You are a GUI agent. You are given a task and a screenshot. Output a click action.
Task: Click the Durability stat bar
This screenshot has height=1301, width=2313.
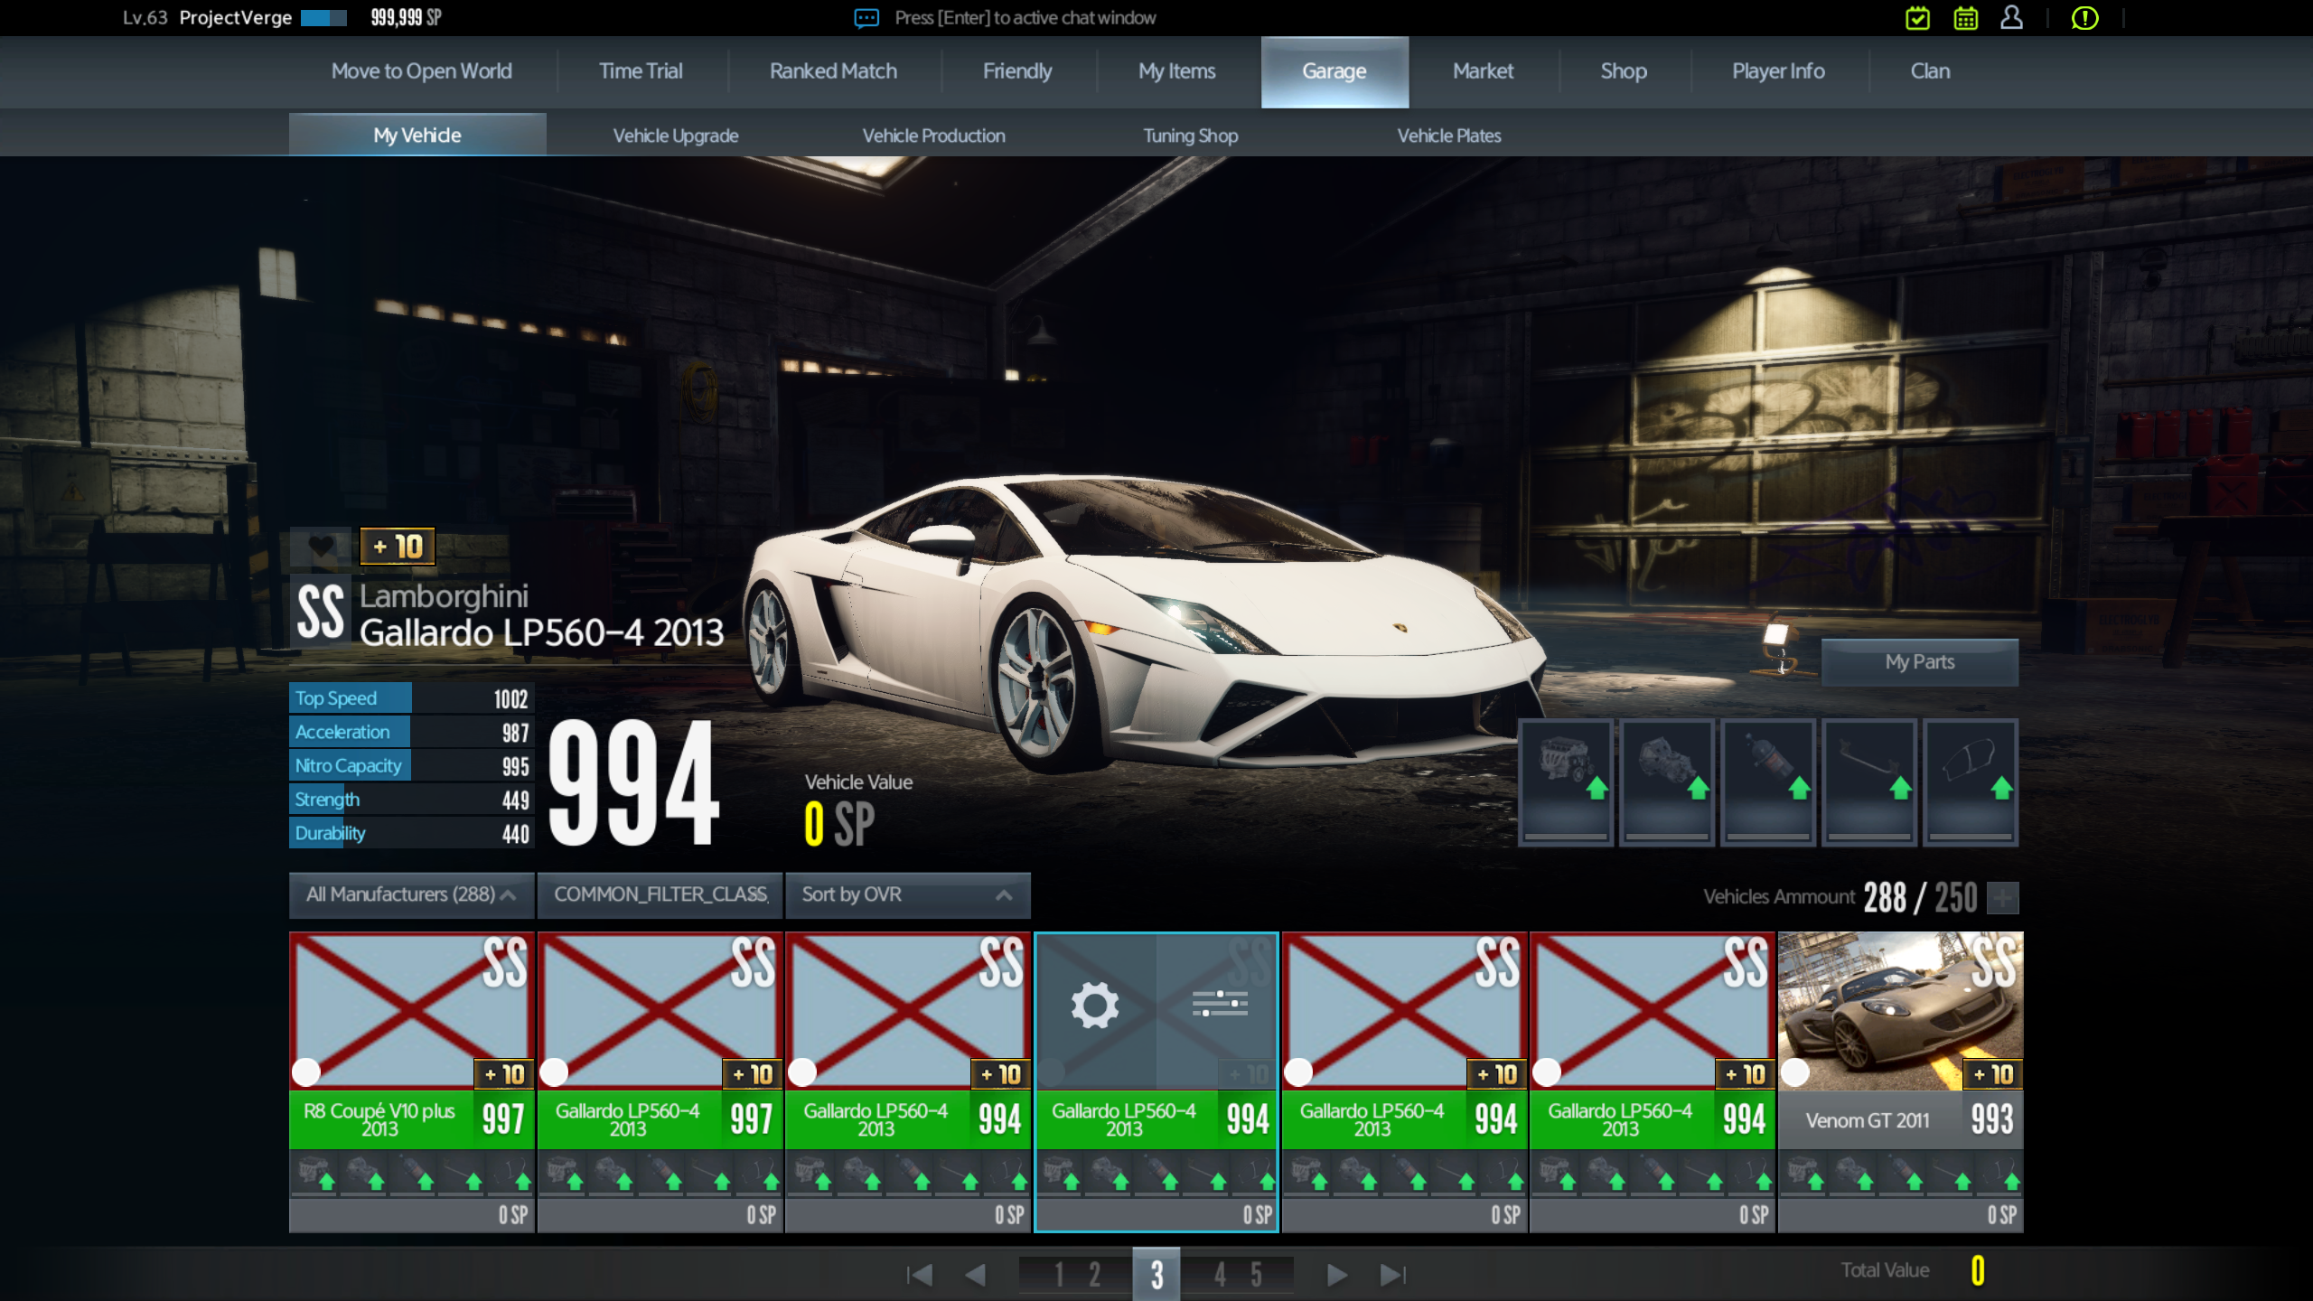coord(412,833)
